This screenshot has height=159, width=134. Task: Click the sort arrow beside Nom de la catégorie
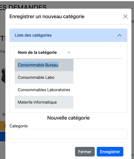point(69,52)
